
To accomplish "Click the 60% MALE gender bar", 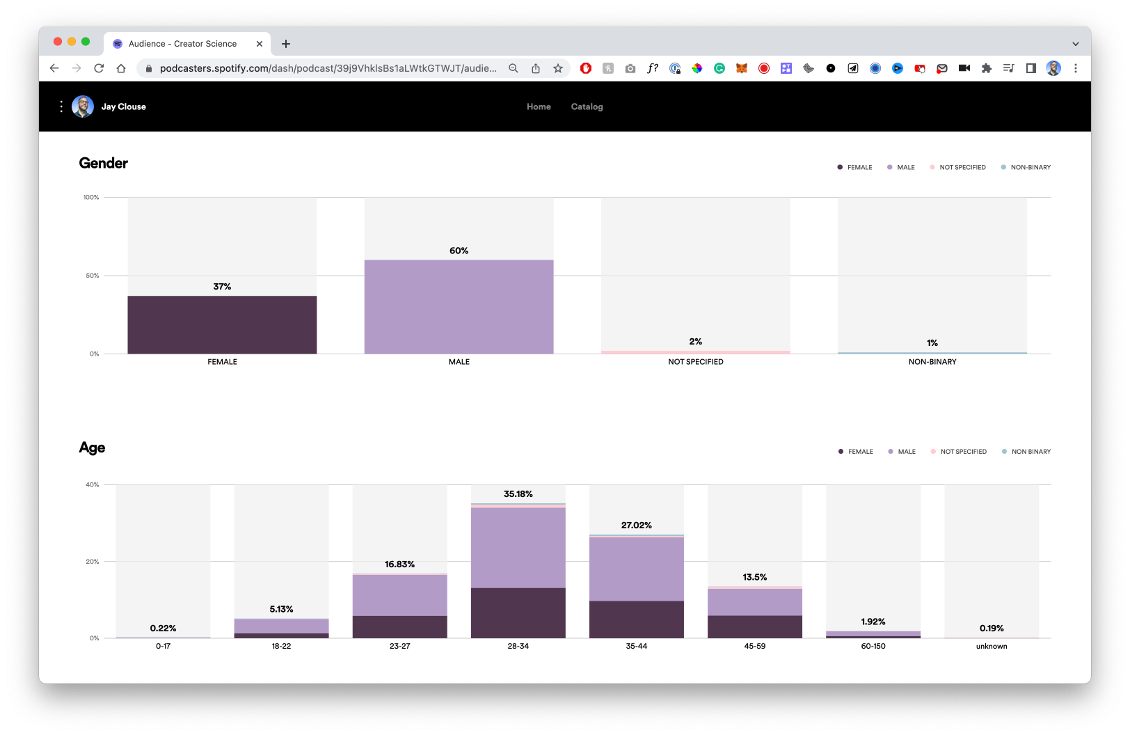I will point(459,307).
